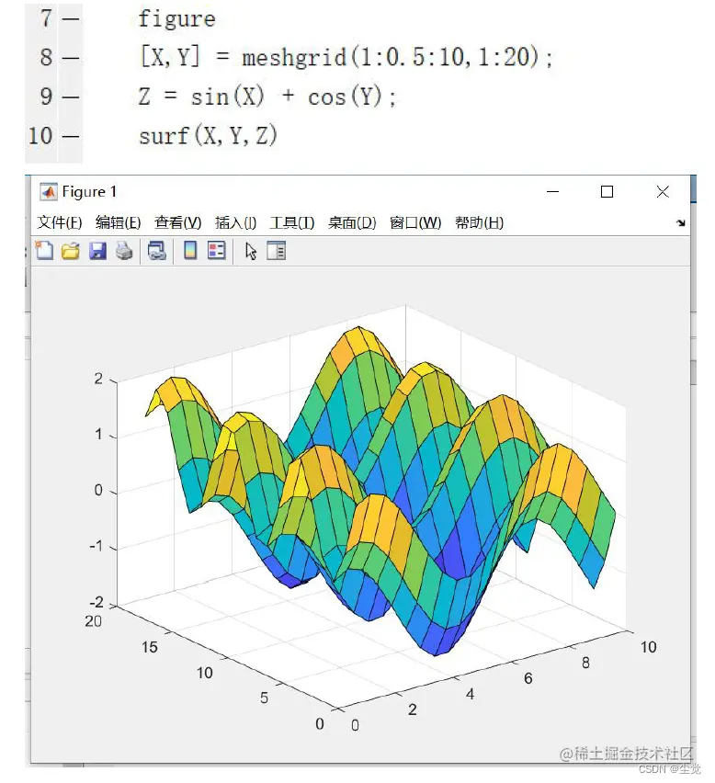Insert a colorbar using the toolbar icon

[190, 251]
